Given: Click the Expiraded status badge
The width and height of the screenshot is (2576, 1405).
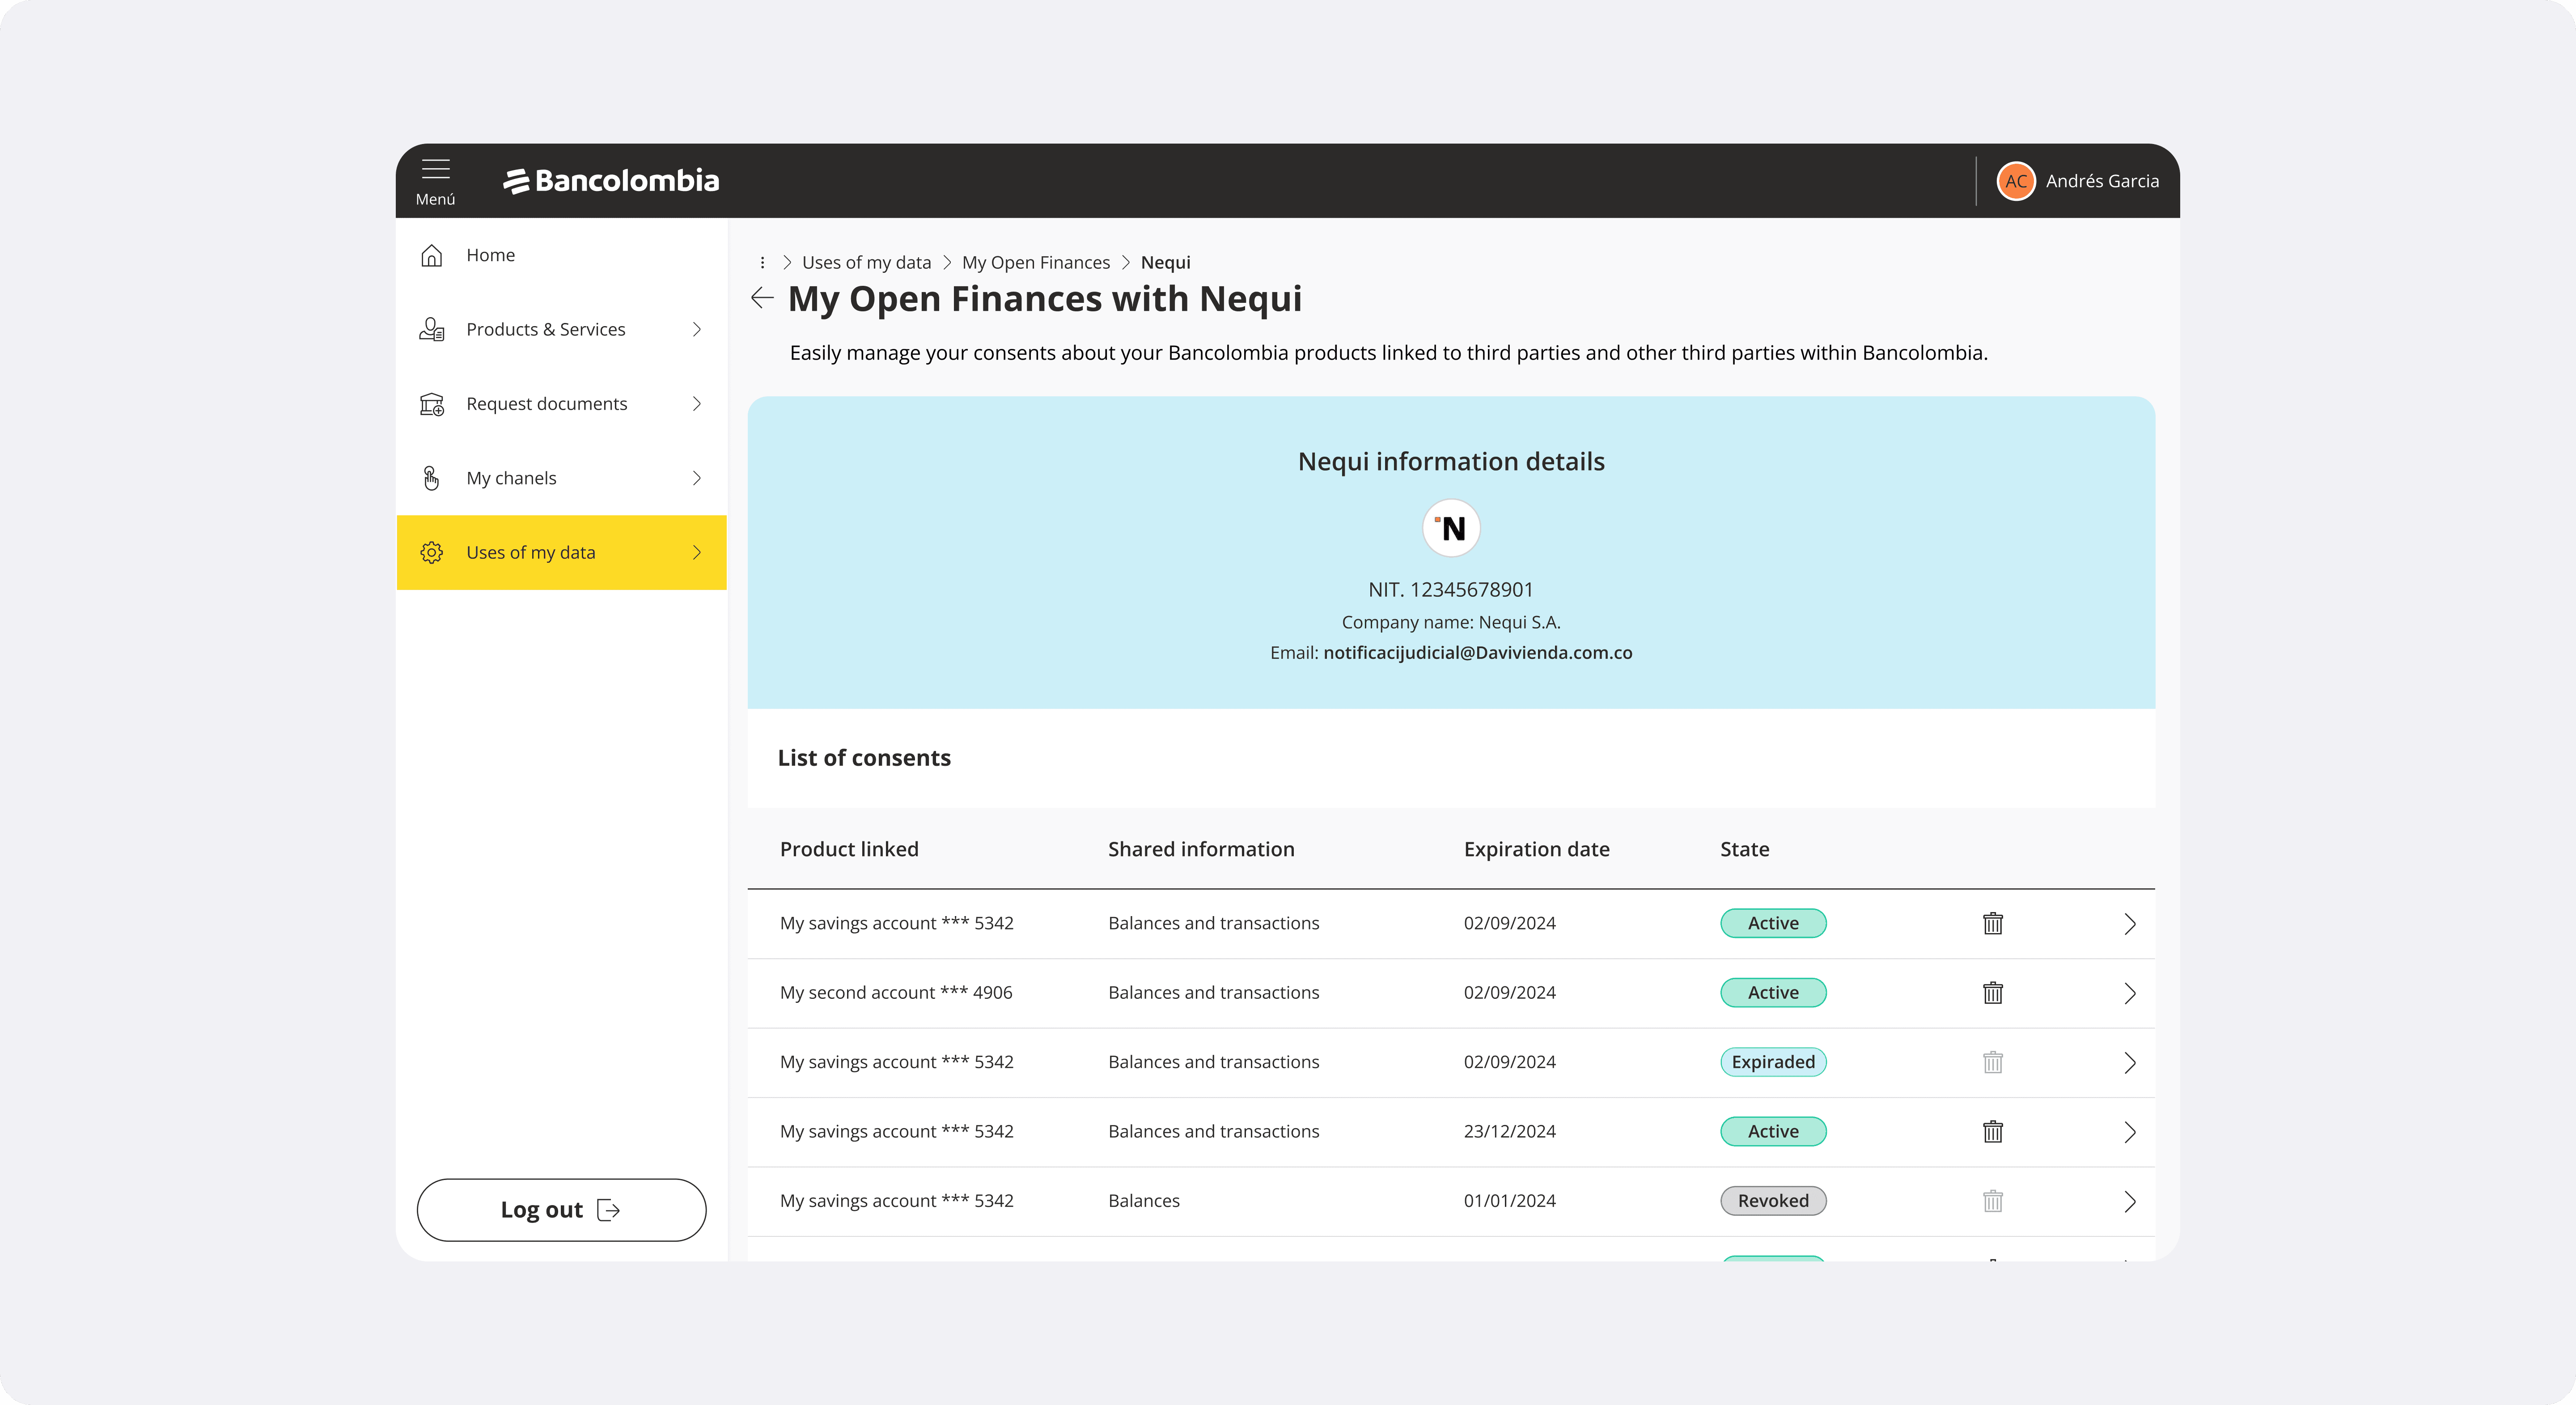Looking at the screenshot, I should point(1773,1062).
